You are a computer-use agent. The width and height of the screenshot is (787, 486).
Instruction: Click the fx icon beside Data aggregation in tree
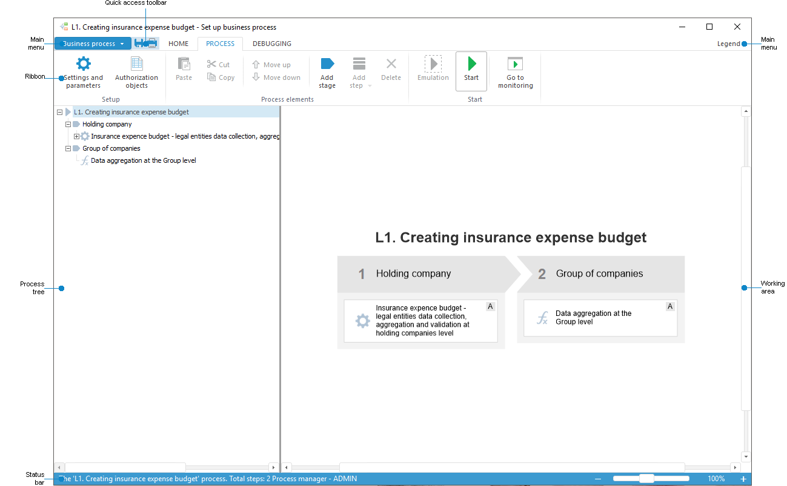click(85, 161)
